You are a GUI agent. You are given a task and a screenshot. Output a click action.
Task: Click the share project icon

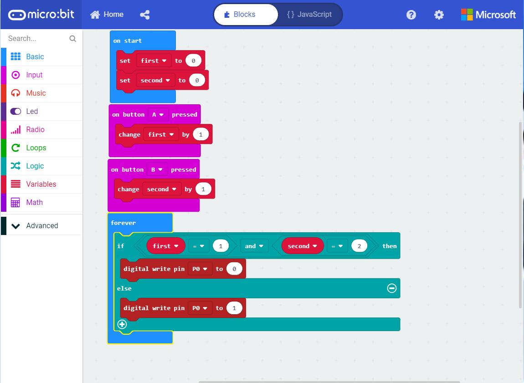point(145,14)
